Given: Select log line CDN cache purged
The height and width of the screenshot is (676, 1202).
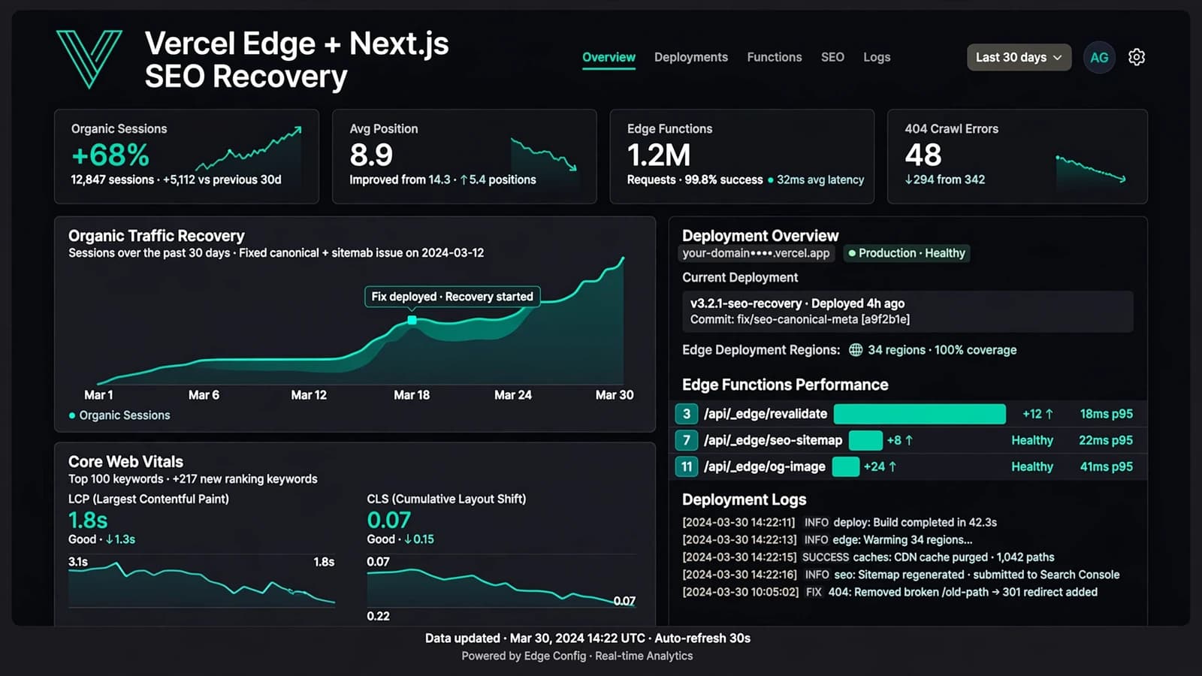Looking at the screenshot, I should 868,557.
